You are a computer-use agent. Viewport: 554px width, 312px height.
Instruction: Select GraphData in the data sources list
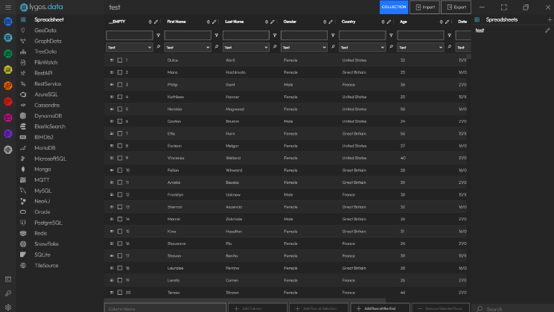pyautogui.click(x=48, y=41)
